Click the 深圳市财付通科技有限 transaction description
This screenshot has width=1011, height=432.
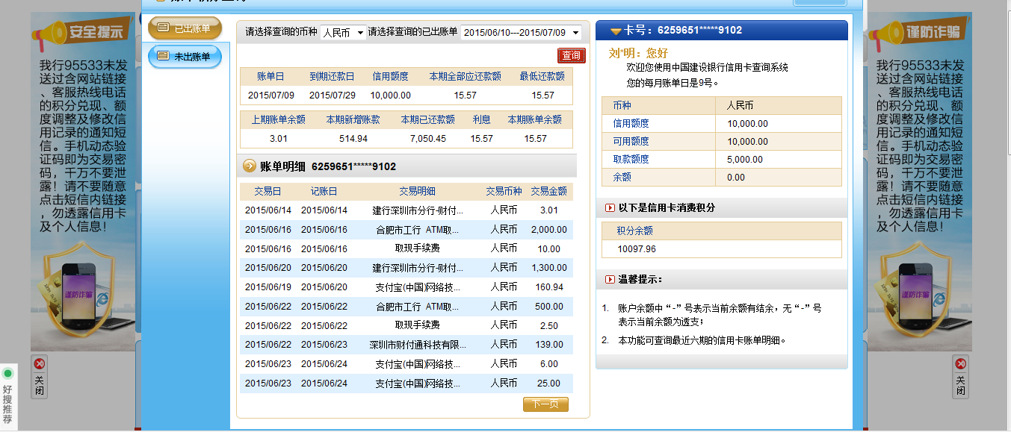coord(417,345)
